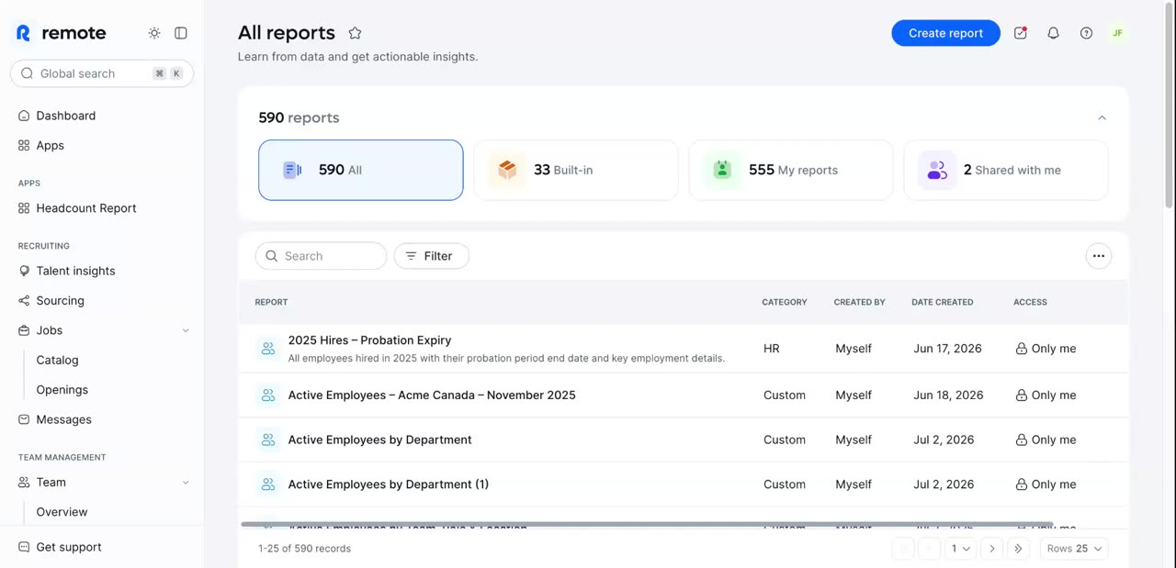Screen dimensions: 1176x568
Task: Focus the reports Search field
Action: (321, 256)
